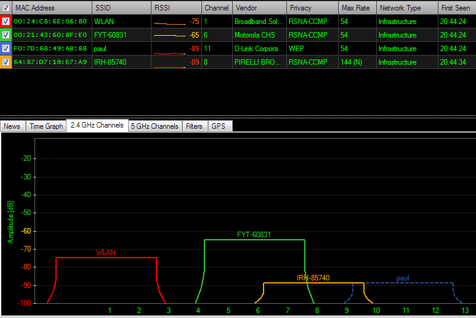Click the Vendor column header
The width and height of the screenshot is (476, 318).
pyautogui.click(x=246, y=8)
